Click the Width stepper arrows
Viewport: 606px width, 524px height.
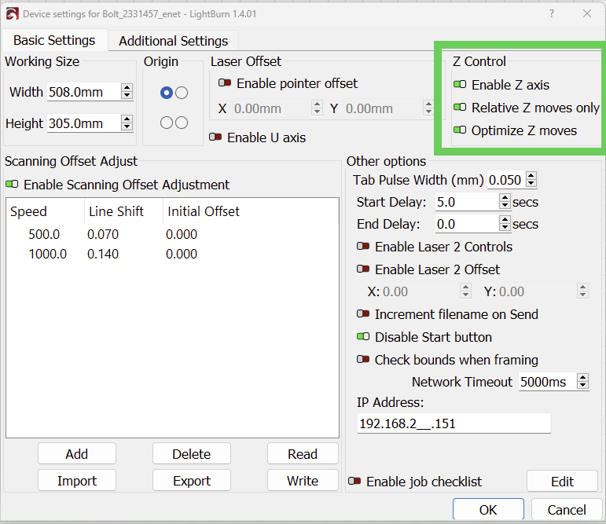[127, 92]
